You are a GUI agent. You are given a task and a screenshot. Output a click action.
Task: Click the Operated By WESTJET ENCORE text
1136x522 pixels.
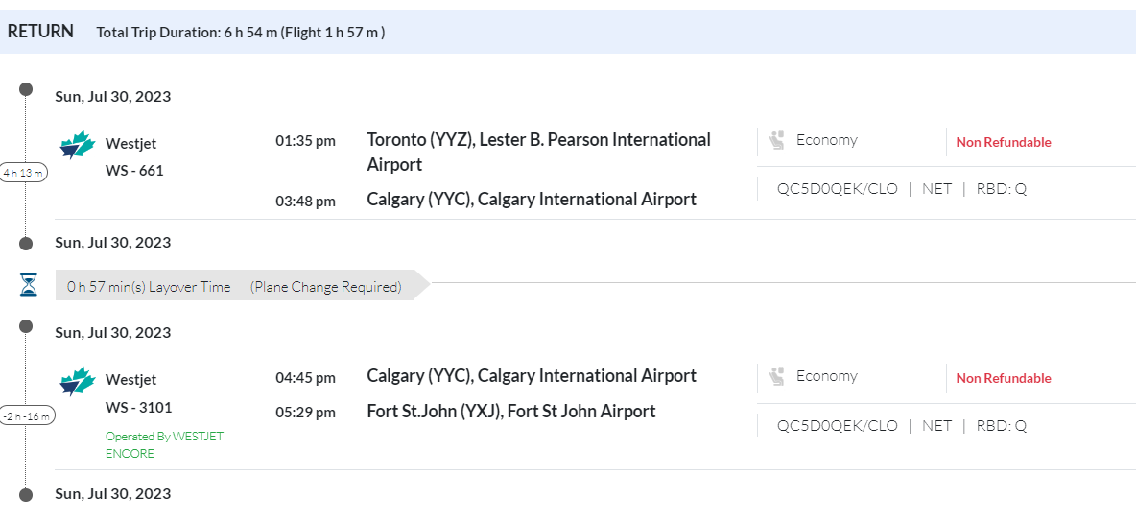pos(164,444)
